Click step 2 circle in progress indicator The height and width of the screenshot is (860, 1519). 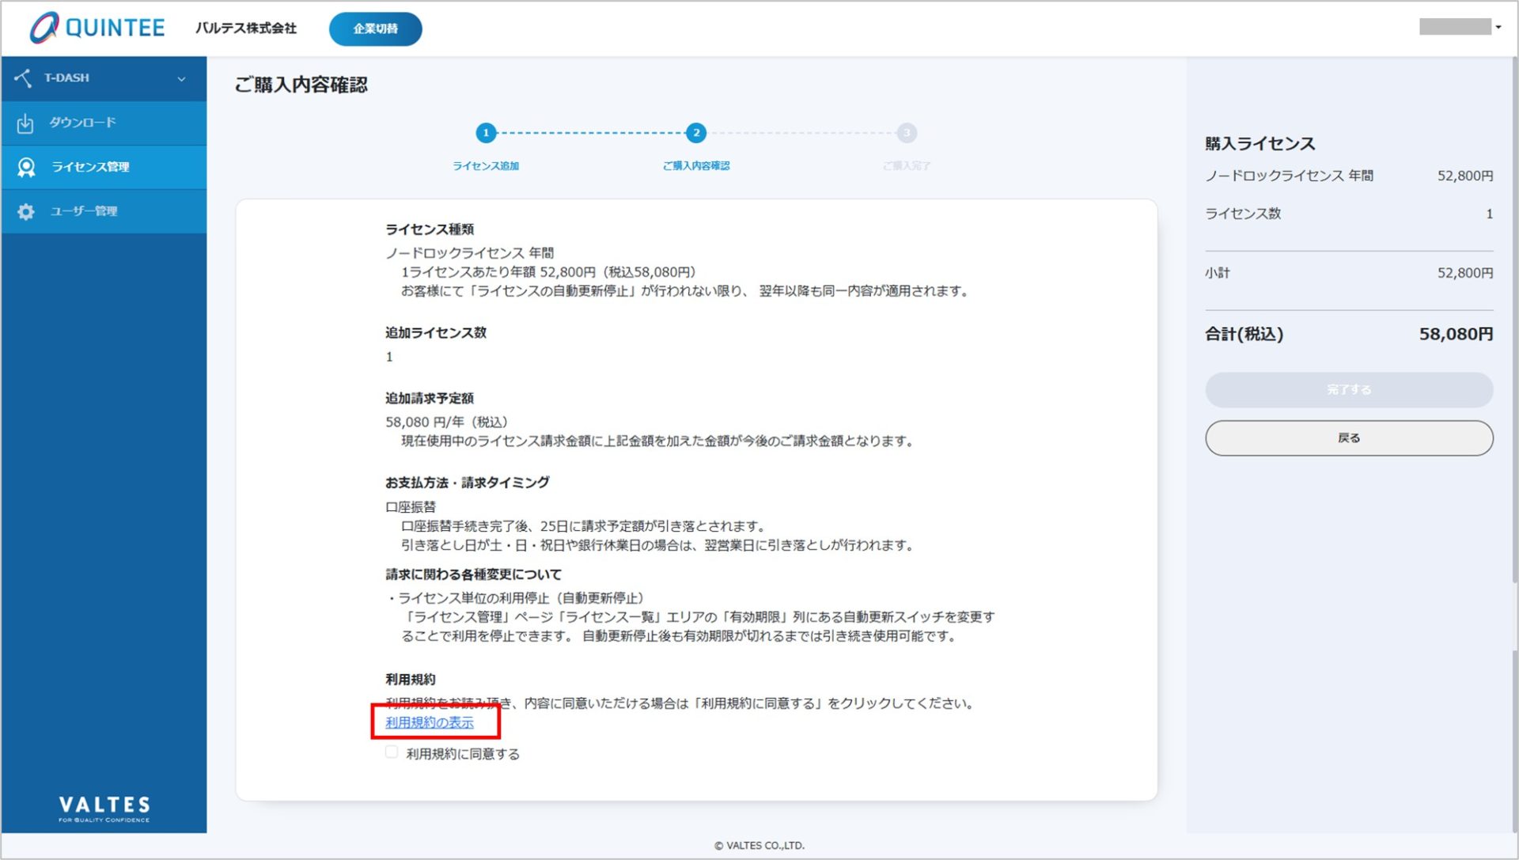pyautogui.click(x=695, y=133)
